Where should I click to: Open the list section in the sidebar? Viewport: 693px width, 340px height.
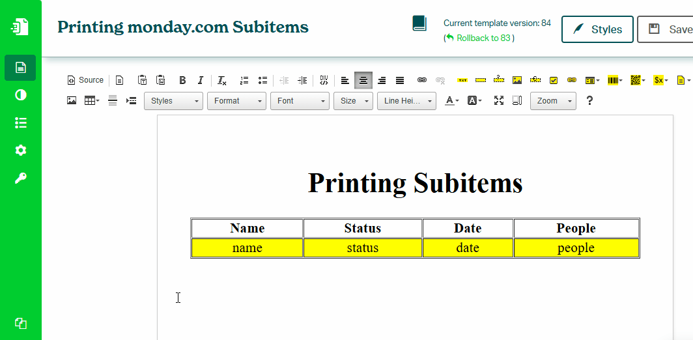(21, 122)
